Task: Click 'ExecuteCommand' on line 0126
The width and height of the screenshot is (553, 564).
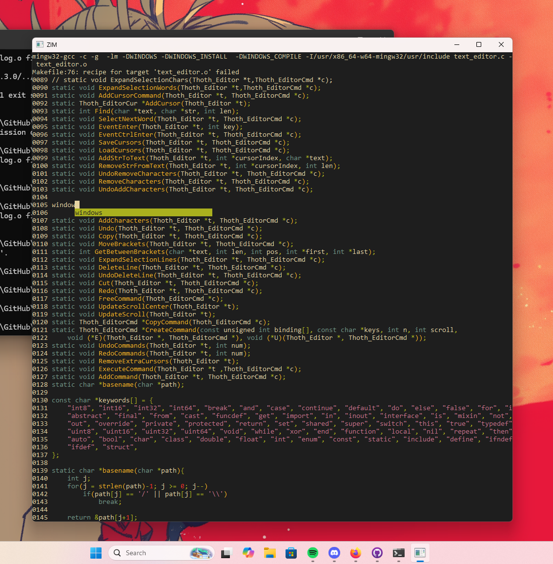Action: coord(126,369)
